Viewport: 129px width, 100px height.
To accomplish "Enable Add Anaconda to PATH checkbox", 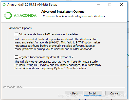I will pos(16,34).
